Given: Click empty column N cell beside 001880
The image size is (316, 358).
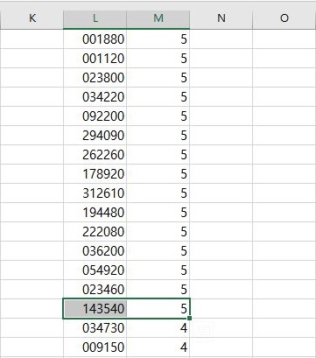Looking at the screenshot, I should tap(221, 39).
